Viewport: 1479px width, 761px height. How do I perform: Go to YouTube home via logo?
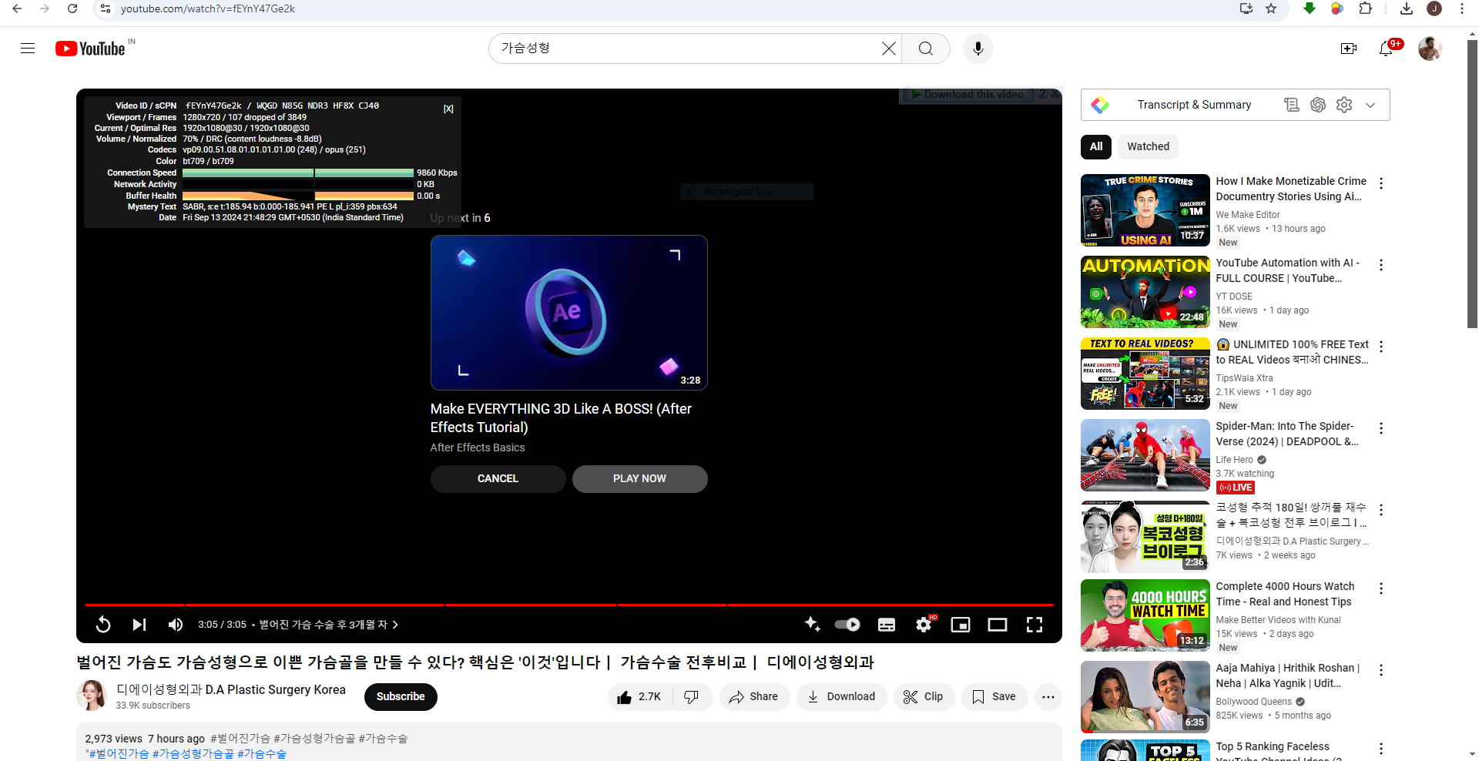90,49
